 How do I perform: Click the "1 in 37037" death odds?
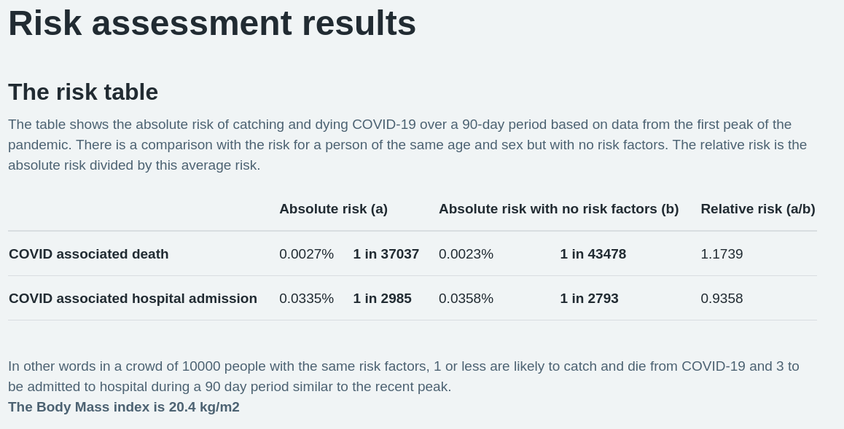pos(386,254)
